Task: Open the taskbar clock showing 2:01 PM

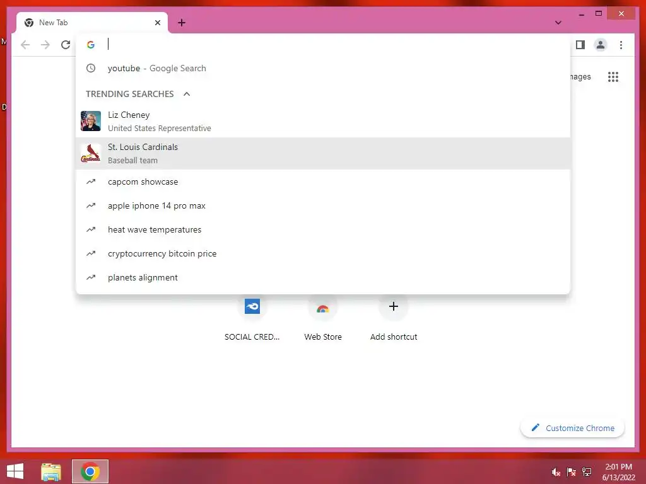Action: pyautogui.click(x=618, y=471)
